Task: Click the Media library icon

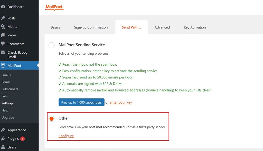Action: [3, 27]
